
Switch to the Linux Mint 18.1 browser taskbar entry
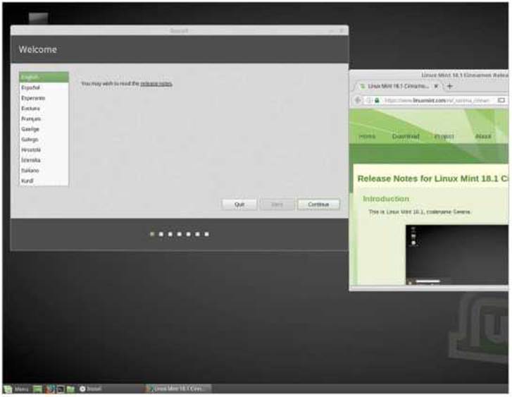[x=178, y=389]
